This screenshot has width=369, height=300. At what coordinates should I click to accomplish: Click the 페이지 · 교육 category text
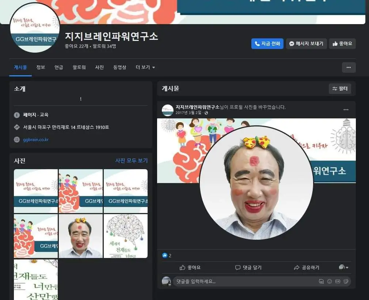pyautogui.click(x=36, y=115)
